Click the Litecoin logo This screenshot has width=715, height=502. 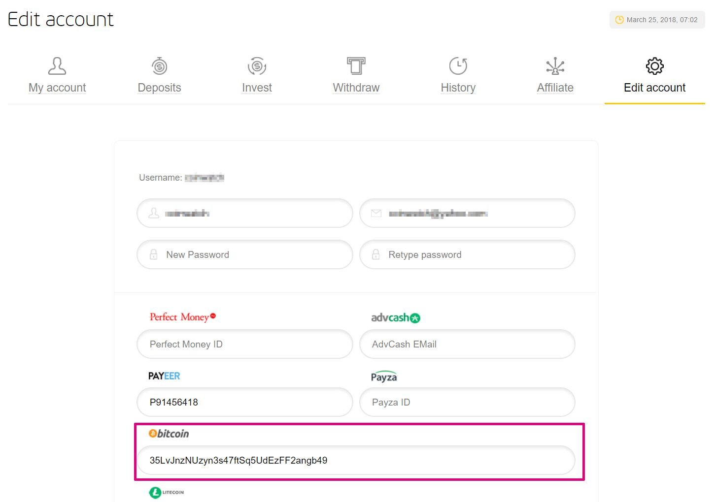[x=167, y=492]
